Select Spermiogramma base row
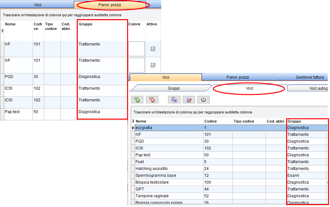The image size is (330, 207). pos(169,175)
